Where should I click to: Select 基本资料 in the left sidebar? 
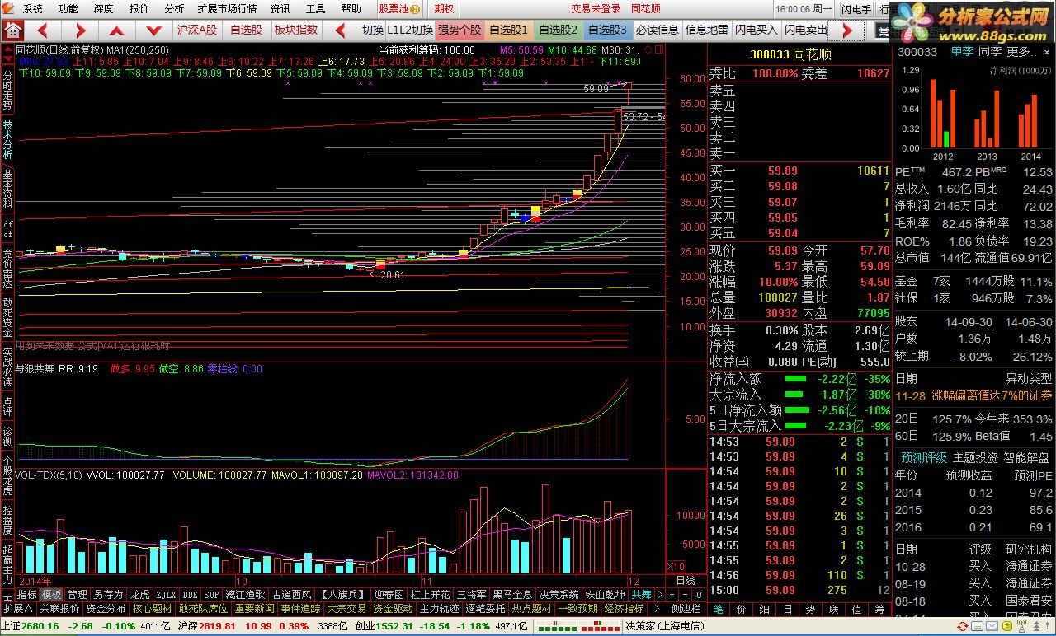pyautogui.click(x=7, y=189)
